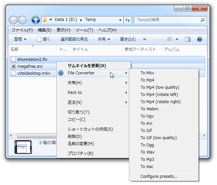Screen dimensions: 217x185
Task: Choose To Mp4 conversion preset
Action: click(x=164, y=80)
